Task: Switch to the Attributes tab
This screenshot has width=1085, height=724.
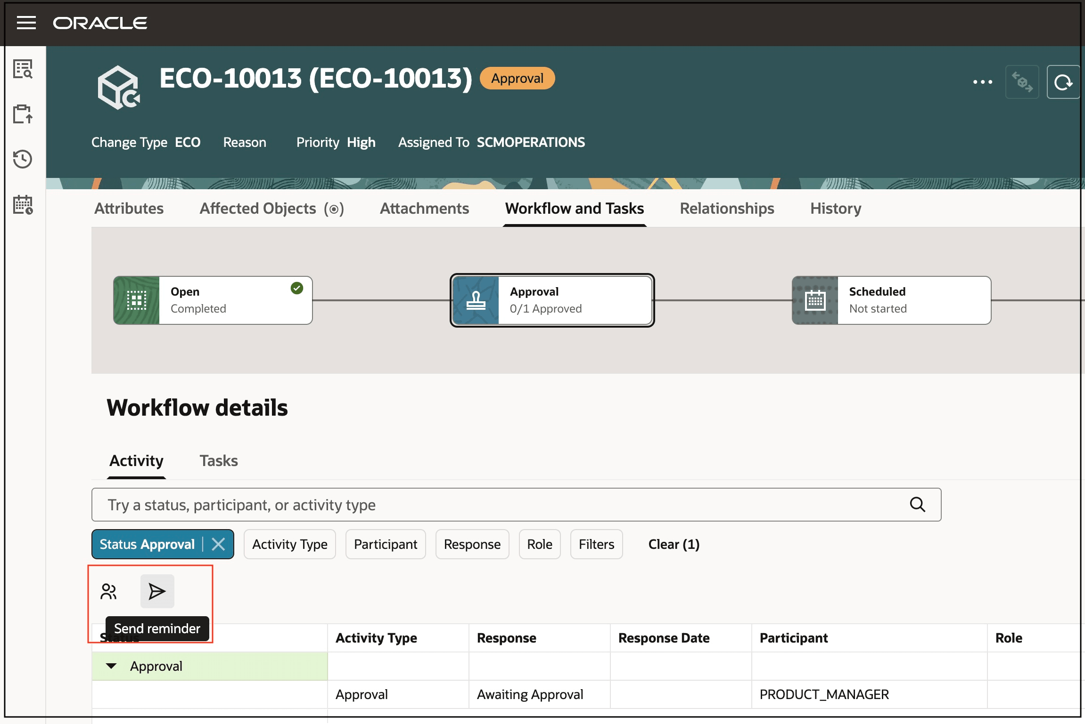Action: tap(129, 209)
